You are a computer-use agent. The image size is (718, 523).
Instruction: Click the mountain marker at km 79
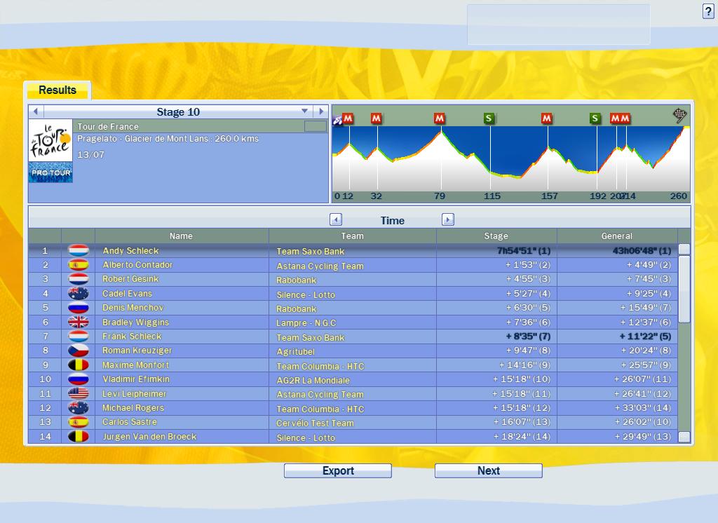click(x=440, y=118)
